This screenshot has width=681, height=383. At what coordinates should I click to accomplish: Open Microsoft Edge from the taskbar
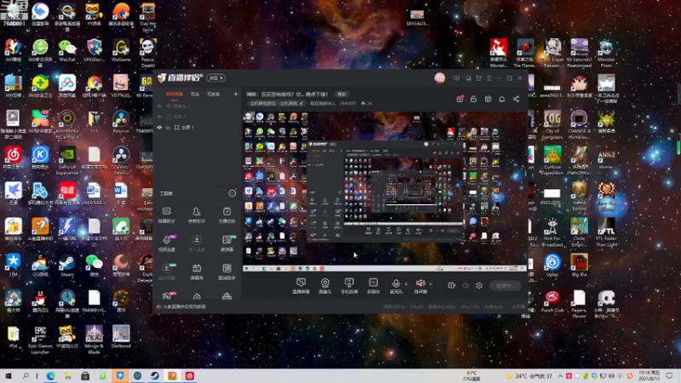pos(50,376)
